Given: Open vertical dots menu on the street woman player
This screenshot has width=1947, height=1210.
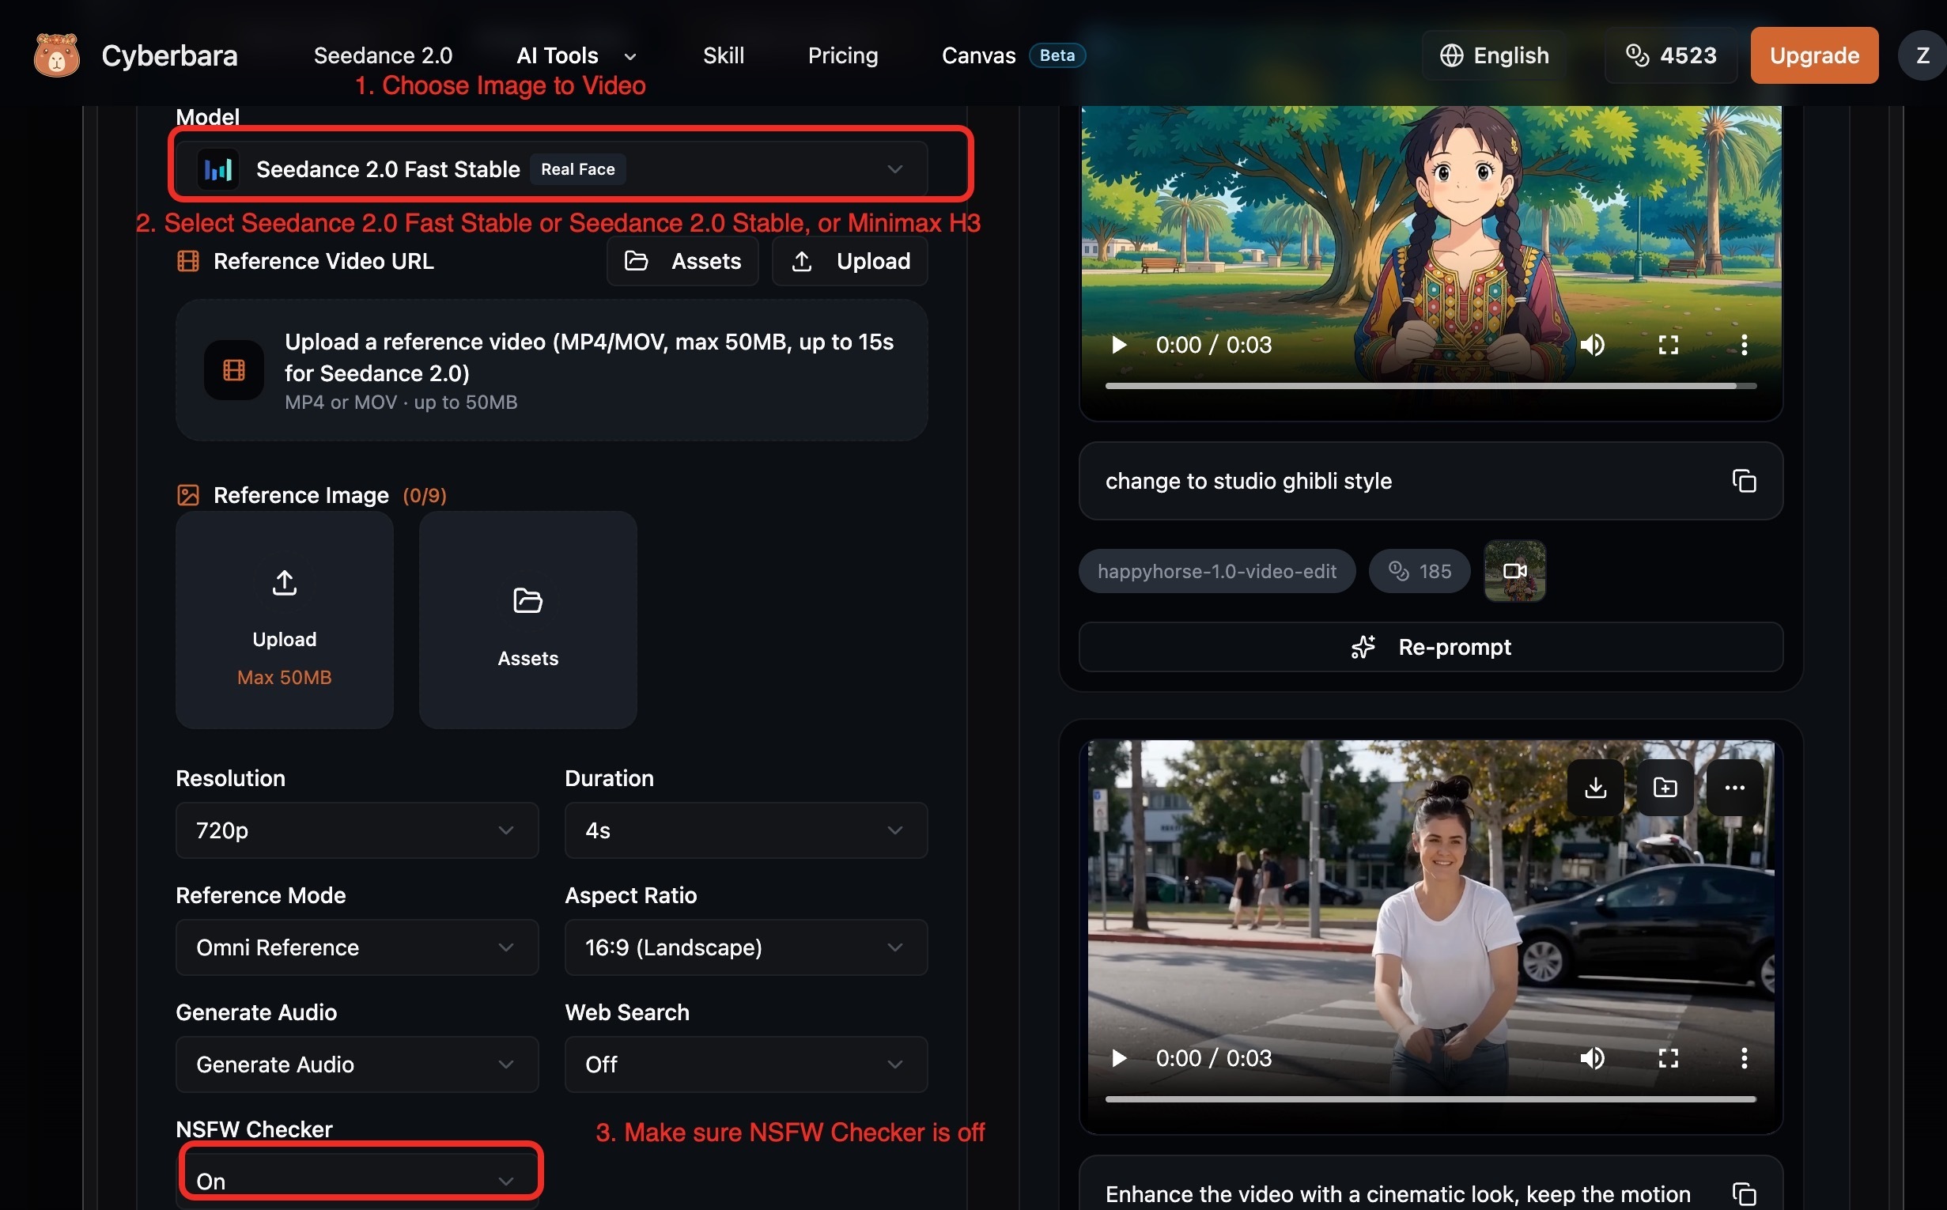Looking at the screenshot, I should tap(1744, 1058).
